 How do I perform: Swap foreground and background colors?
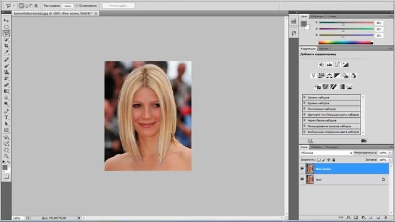[9, 162]
